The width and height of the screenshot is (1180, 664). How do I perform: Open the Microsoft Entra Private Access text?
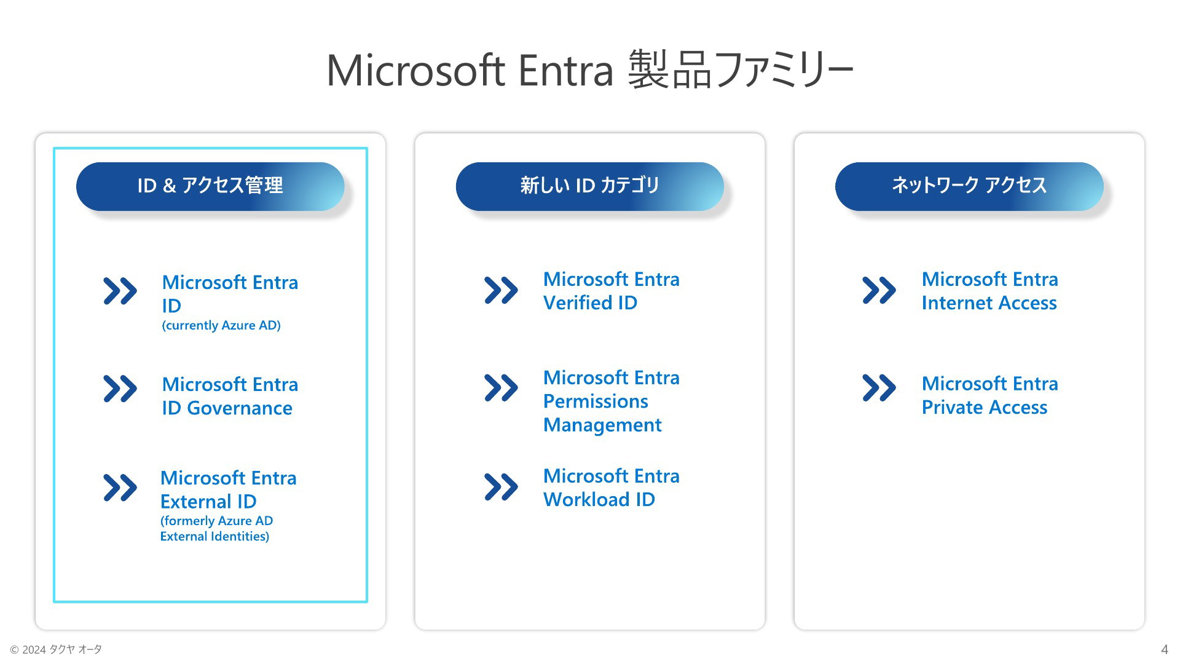(990, 395)
